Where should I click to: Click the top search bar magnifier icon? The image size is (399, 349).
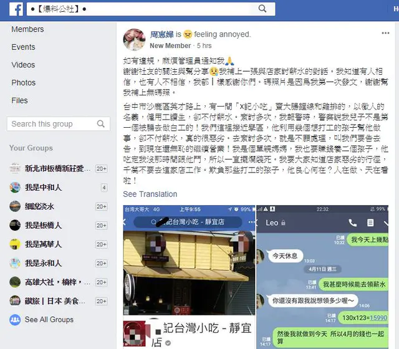262,9
